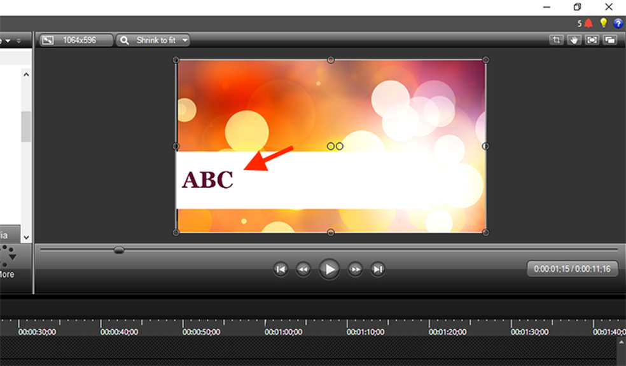The image size is (626, 366).
Task: Expand the double-chevron toolbar overflow
Action: coord(18,41)
